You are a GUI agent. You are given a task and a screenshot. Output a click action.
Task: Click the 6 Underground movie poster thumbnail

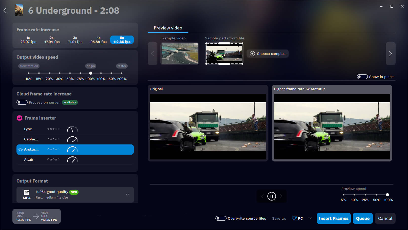[x=19, y=10]
